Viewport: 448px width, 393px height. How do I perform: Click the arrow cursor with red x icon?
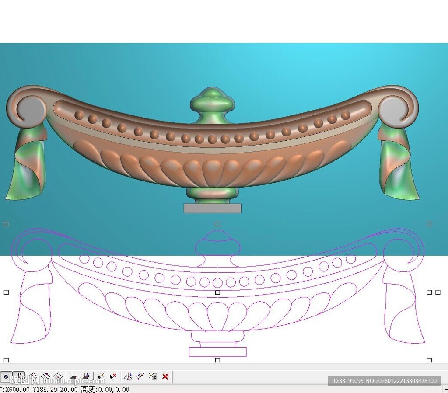click(x=113, y=376)
